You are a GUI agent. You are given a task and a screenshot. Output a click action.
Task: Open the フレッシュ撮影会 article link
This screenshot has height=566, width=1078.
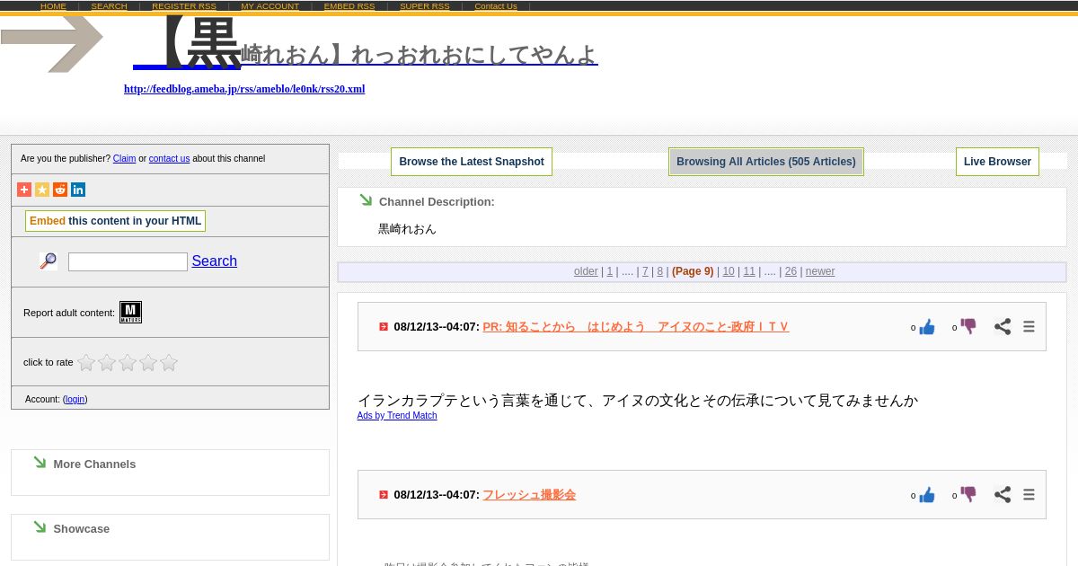529,495
